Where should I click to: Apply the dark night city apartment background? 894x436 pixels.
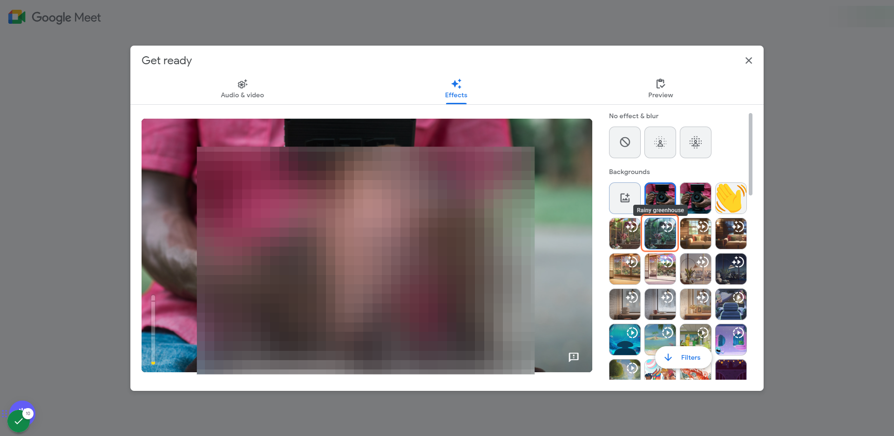(731, 269)
